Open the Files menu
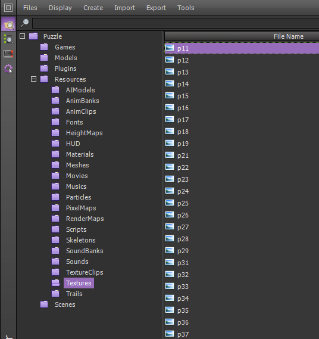Viewport: 319px width, 339px height. [x=30, y=8]
